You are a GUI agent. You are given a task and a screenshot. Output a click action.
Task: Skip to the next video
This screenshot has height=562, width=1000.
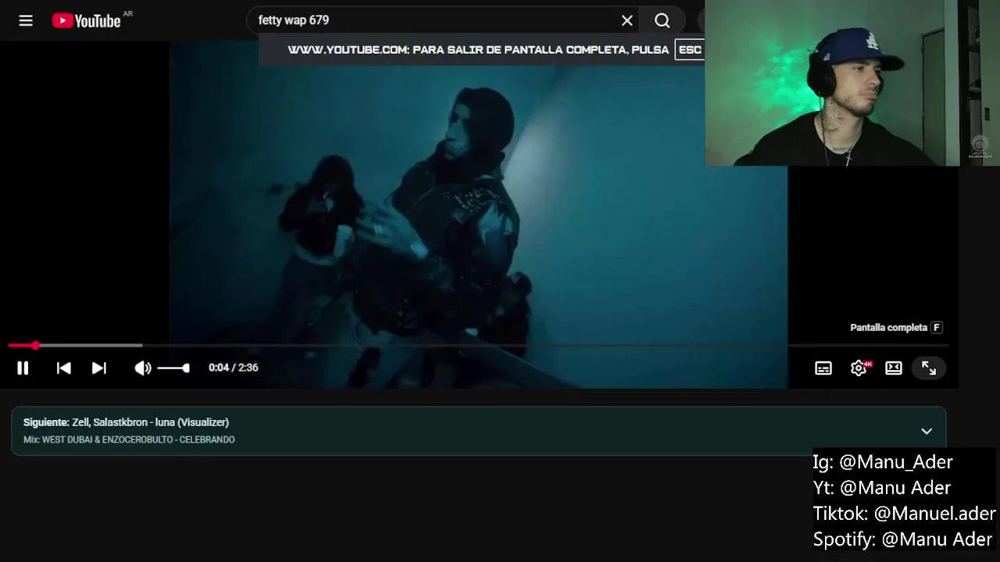coord(99,368)
